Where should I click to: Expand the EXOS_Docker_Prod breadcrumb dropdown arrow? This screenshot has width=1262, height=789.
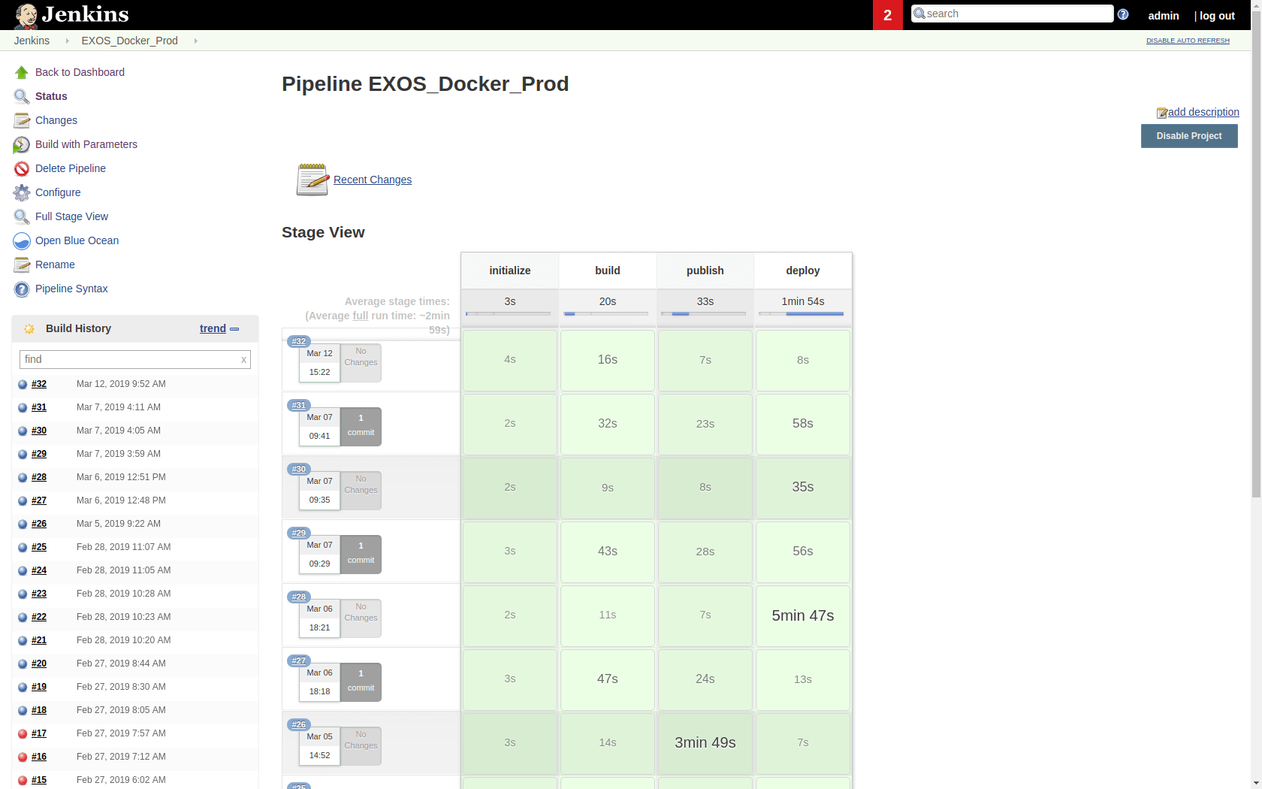point(195,41)
